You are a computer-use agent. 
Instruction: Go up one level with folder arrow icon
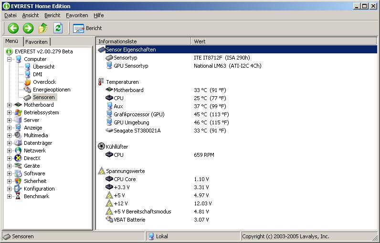43,28
